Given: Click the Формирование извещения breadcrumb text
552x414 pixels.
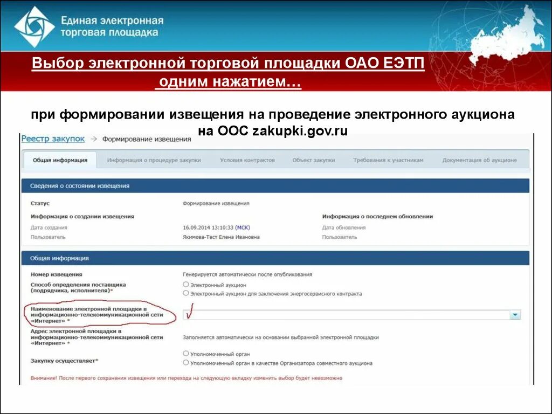Looking at the screenshot, I should click(x=147, y=139).
